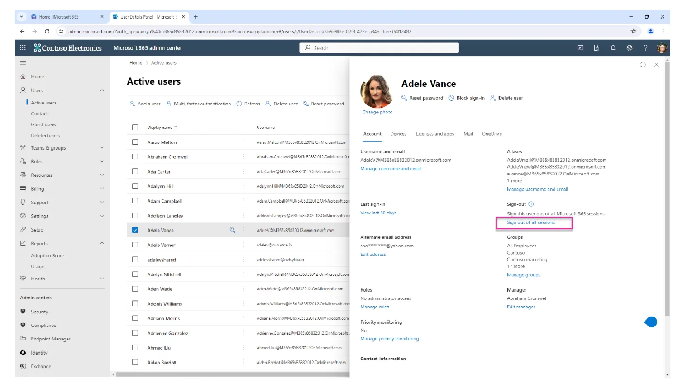This screenshot has width=673, height=383.
Task: Select the Account tab
Action: coord(372,134)
